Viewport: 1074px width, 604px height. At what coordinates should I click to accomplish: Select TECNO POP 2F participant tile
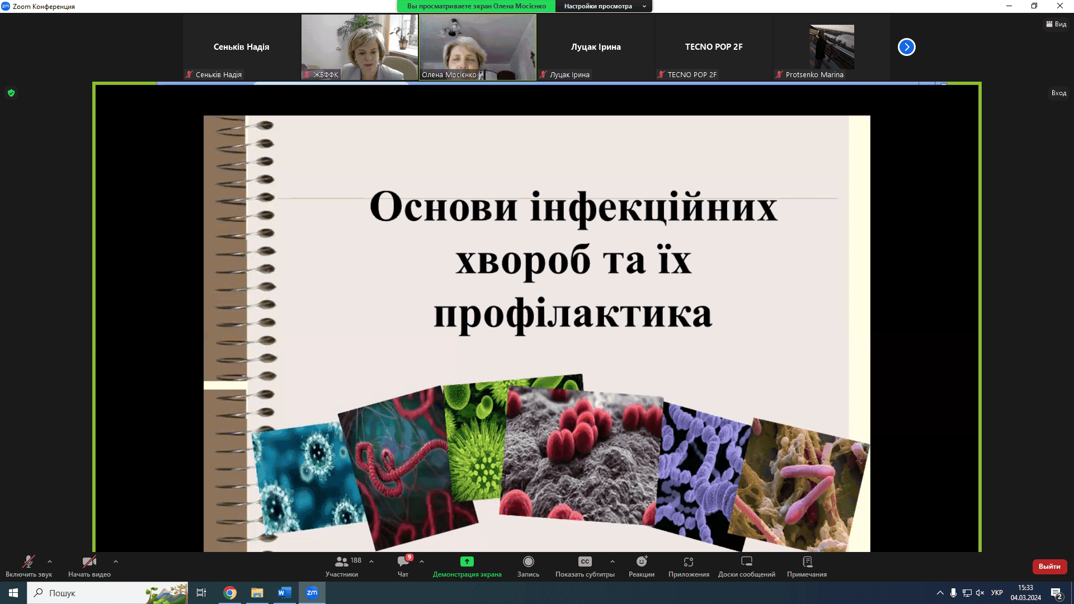(714, 47)
